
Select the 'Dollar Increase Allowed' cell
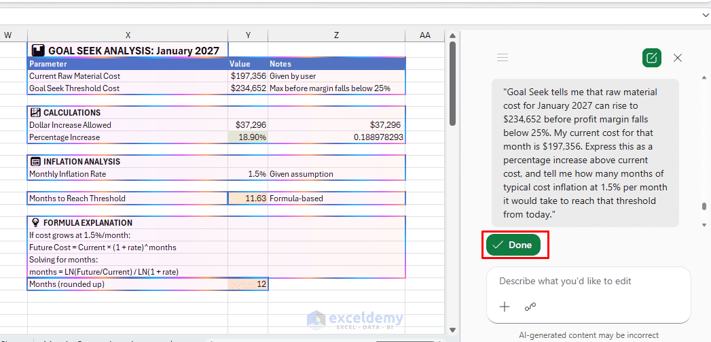128,125
